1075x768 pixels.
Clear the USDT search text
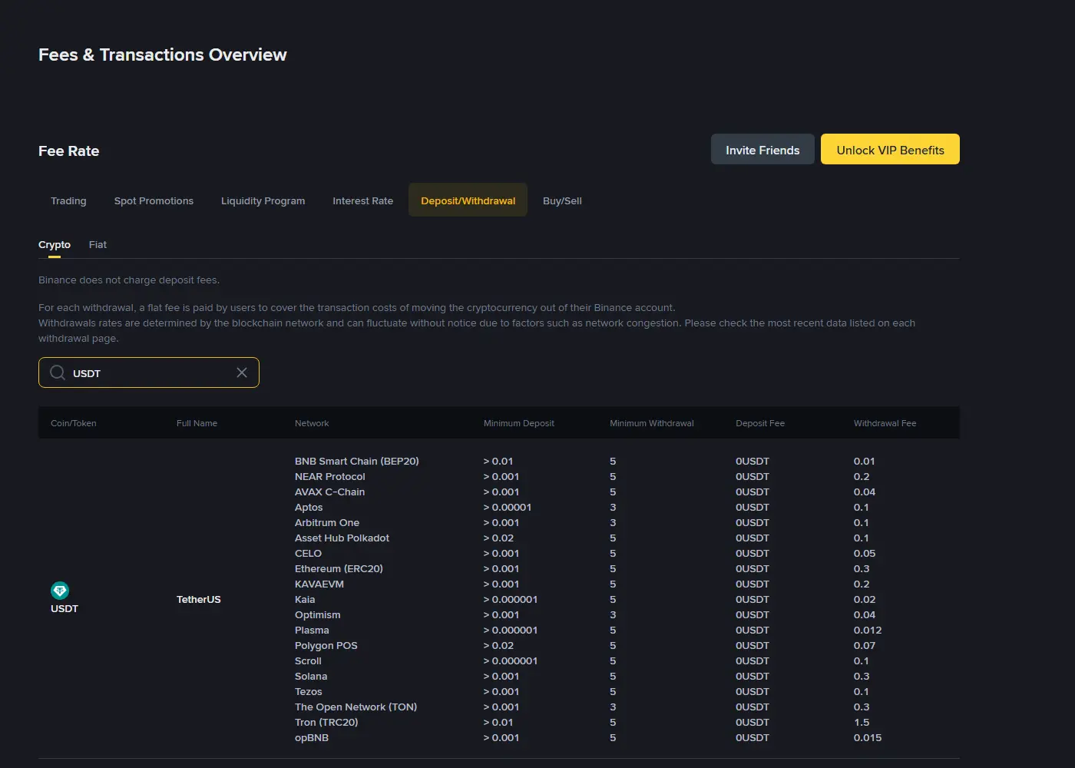point(242,372)
